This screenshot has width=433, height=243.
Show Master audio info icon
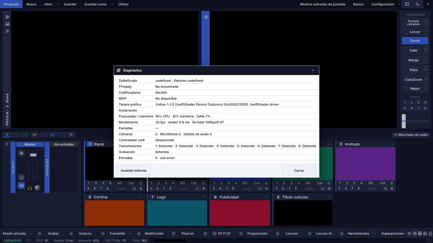(x=21, y=177)
